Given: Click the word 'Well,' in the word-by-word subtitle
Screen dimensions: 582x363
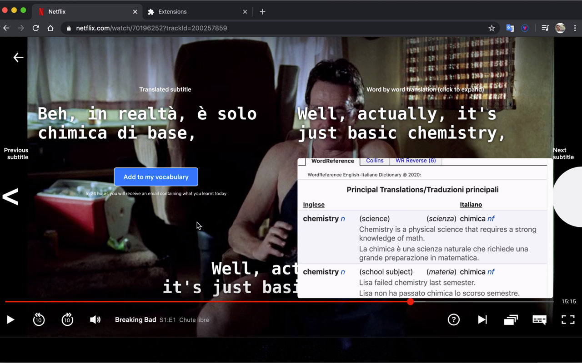Looking at the screenshot, I should (x=322, y=114).
